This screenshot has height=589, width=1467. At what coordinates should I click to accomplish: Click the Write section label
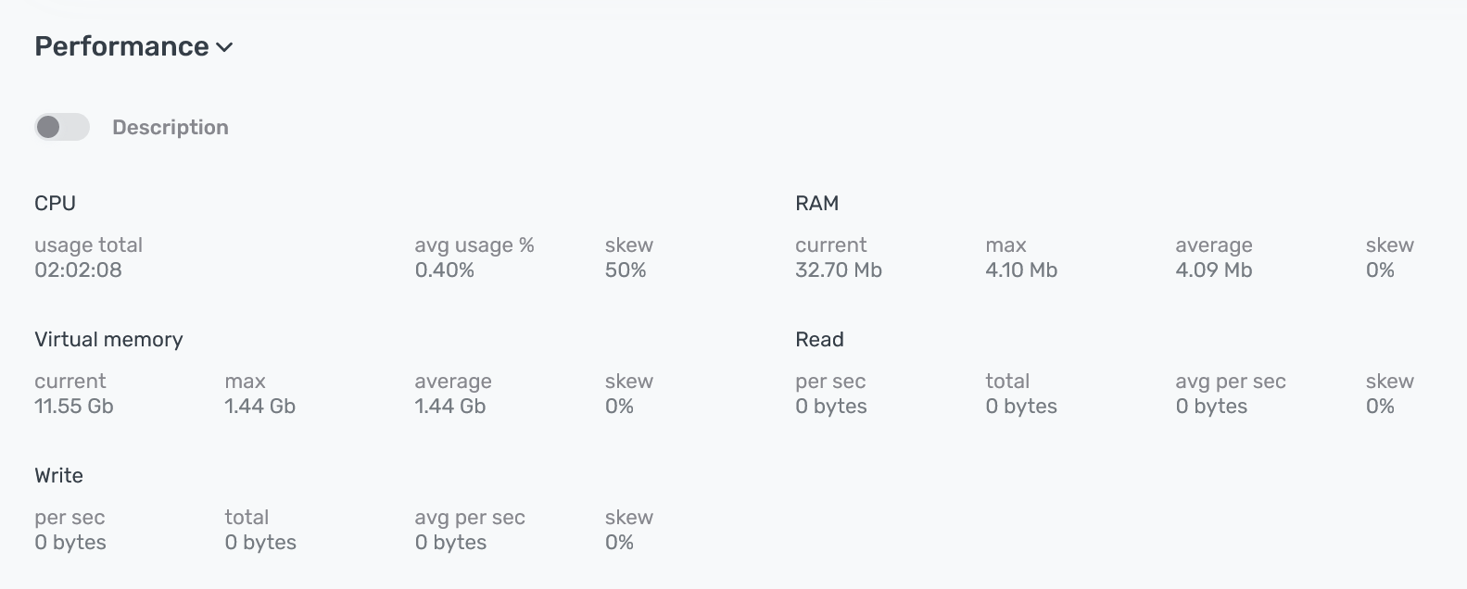click(x=58, y=475)
